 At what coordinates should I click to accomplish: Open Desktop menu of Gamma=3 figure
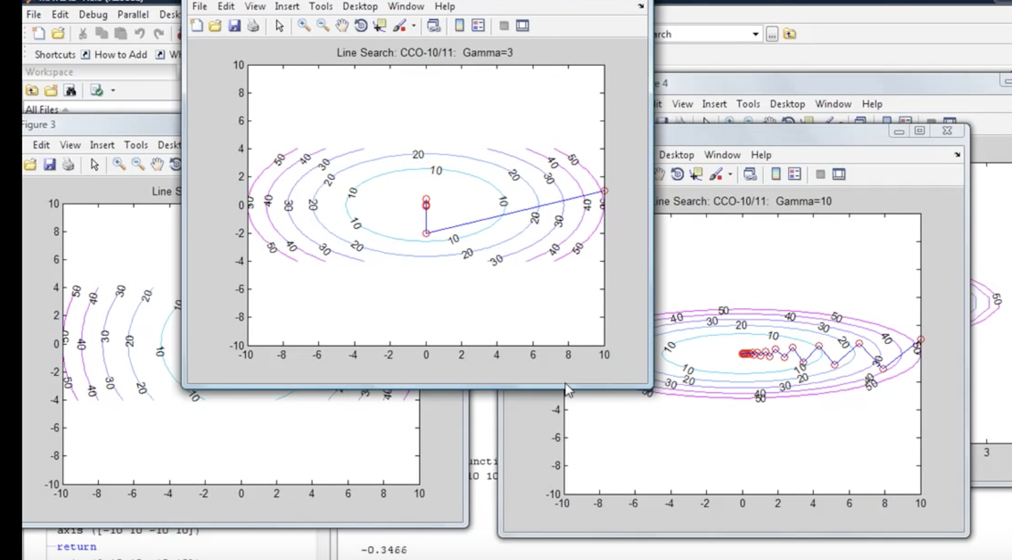360,6
